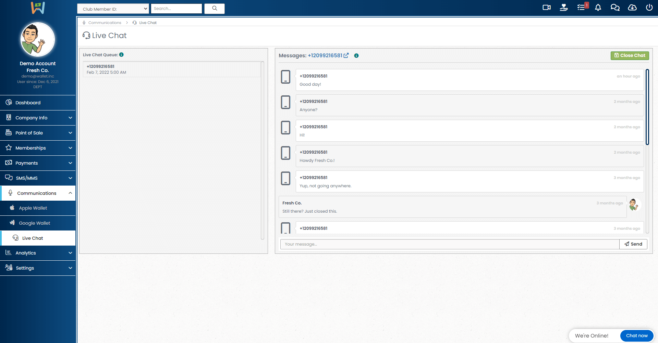
Task: Click info icon next to Live Chat Queue
Action: 121,55
